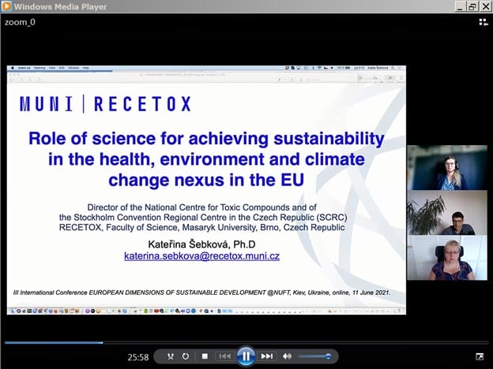Toggle full screen view
The height and width of the screenshot is (369, 493).
point(480,356)
